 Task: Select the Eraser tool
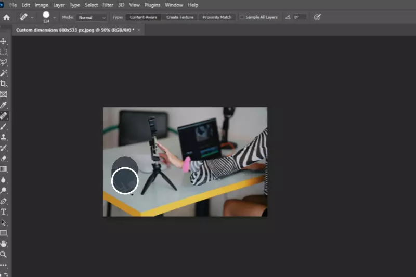point(4,159)
